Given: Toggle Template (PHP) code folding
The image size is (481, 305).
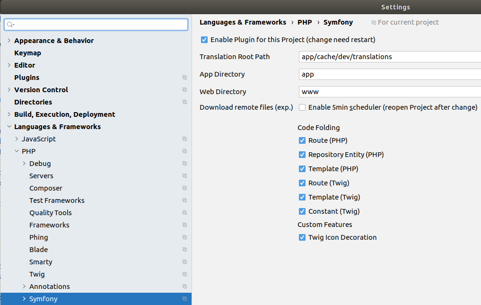Looking at the screenshot, I should [x=302, y=169].
